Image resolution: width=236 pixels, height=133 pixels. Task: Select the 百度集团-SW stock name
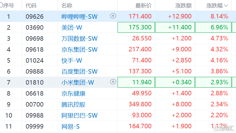pos(79,71)
